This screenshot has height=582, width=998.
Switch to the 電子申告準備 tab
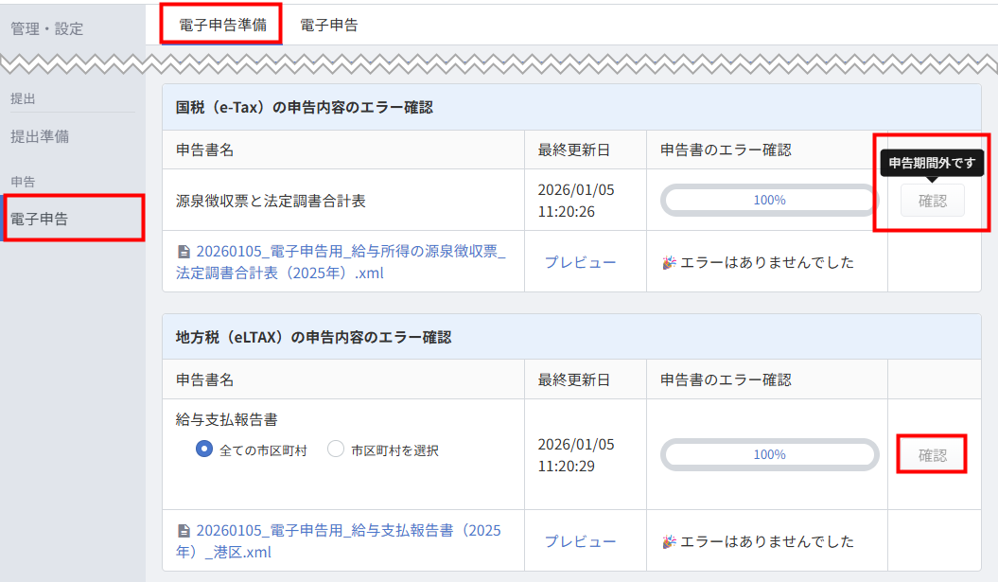pos(221,26)
